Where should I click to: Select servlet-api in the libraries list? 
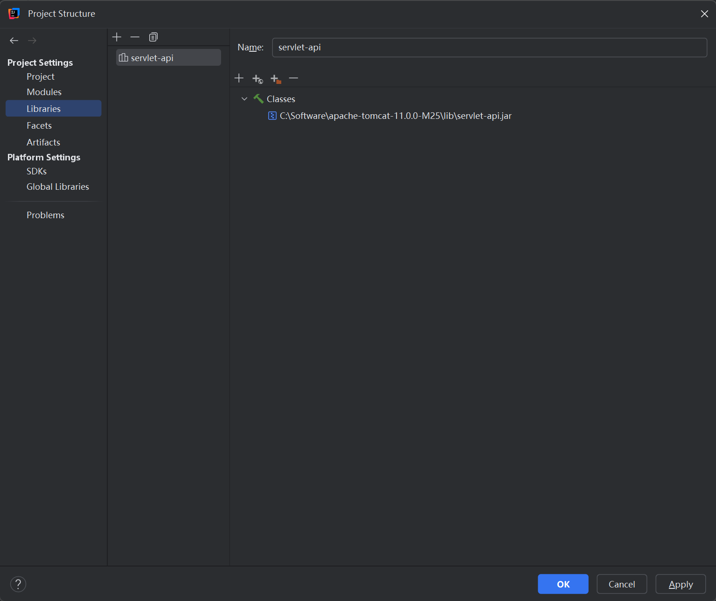coord(168,57)
